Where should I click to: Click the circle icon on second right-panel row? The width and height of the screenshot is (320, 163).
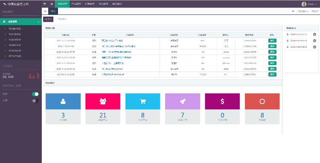coord(314,41)
